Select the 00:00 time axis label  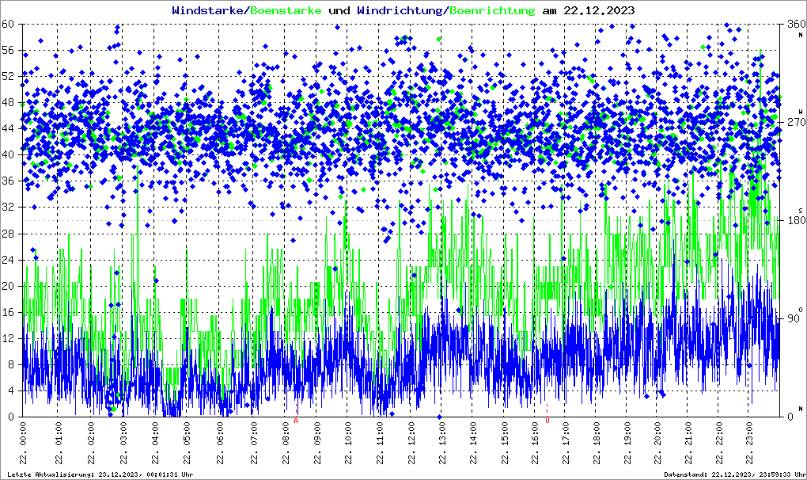[x=23, y=445]
